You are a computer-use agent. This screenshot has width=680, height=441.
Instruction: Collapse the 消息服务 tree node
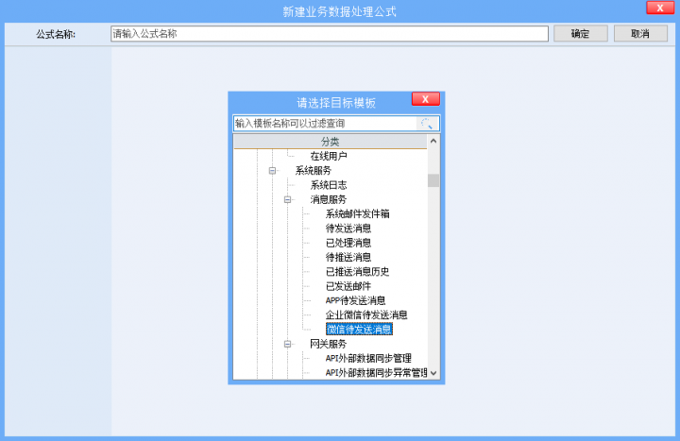[287, 199]
